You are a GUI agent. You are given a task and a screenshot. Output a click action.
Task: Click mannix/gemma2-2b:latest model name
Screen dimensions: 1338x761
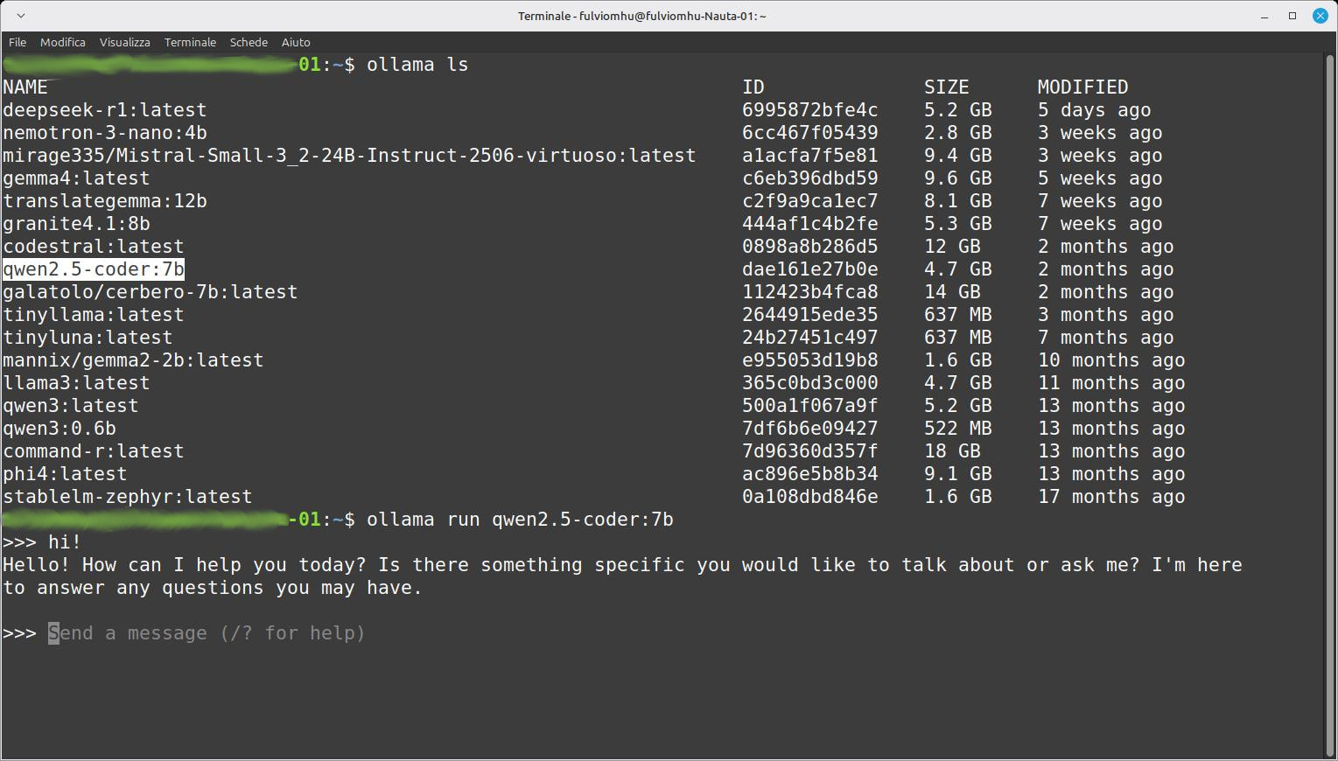click(133, 360)
